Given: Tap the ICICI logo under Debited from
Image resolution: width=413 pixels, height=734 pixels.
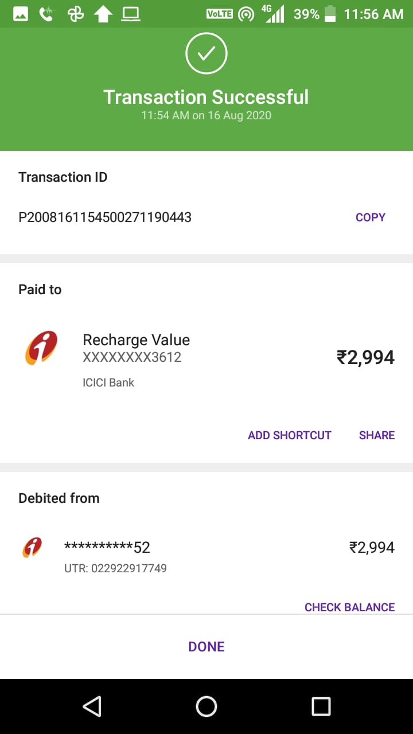Looking at the screenshot, I should (x=32, y=548).
